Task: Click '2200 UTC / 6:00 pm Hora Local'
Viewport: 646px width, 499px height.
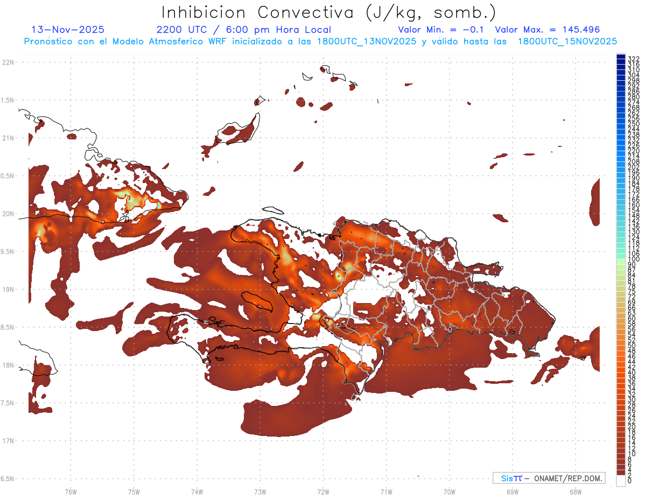Action: pos(243,30)
